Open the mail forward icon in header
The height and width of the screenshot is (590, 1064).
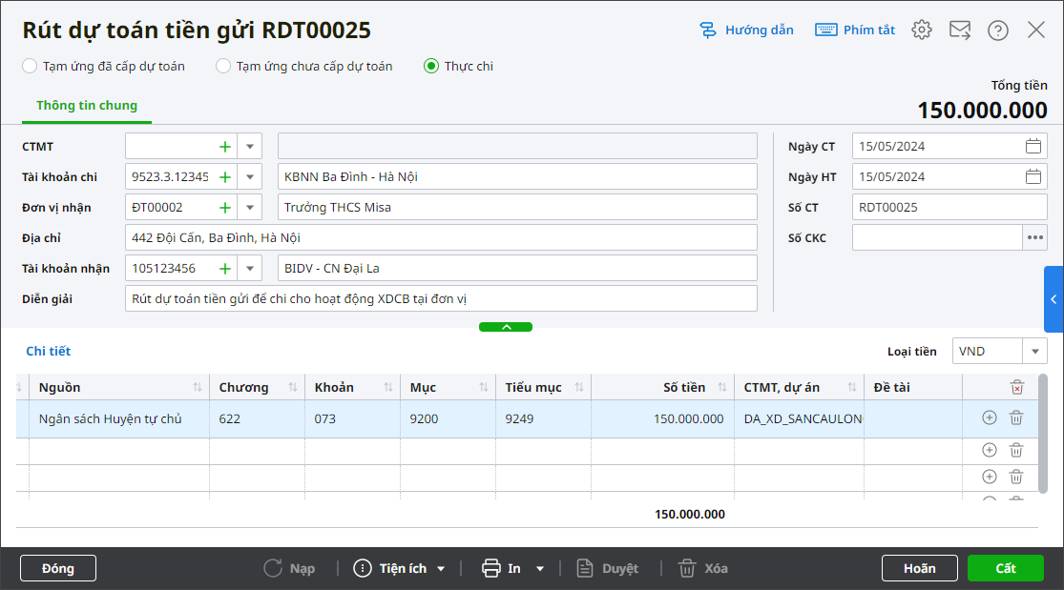959,30
